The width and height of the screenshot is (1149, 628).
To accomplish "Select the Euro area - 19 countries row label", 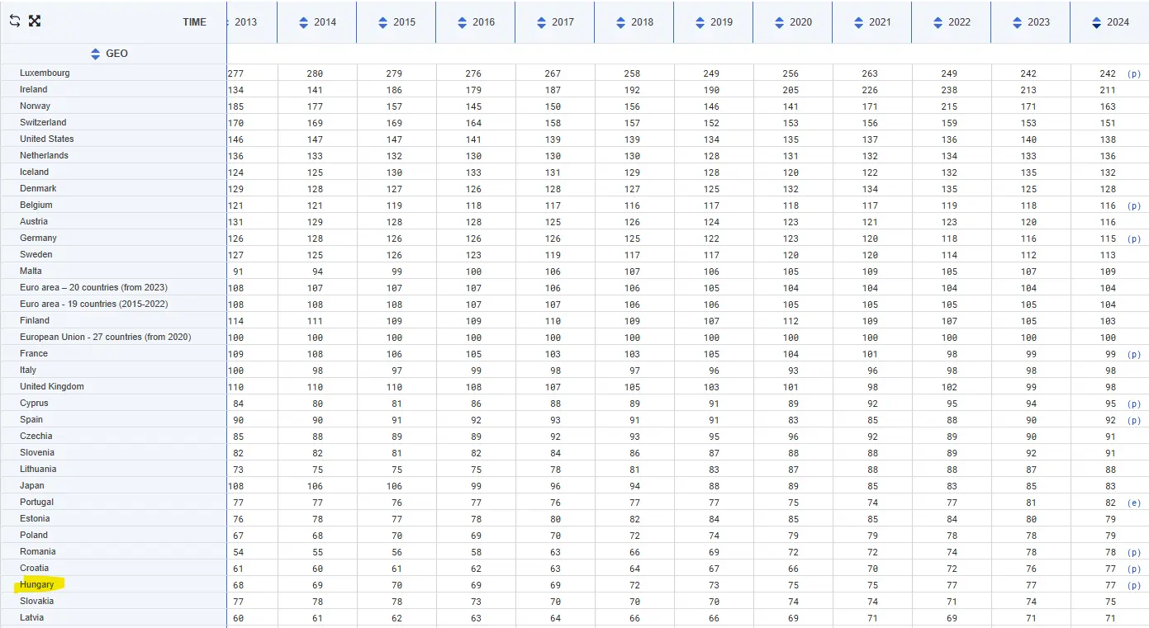I will click(93, 304).
